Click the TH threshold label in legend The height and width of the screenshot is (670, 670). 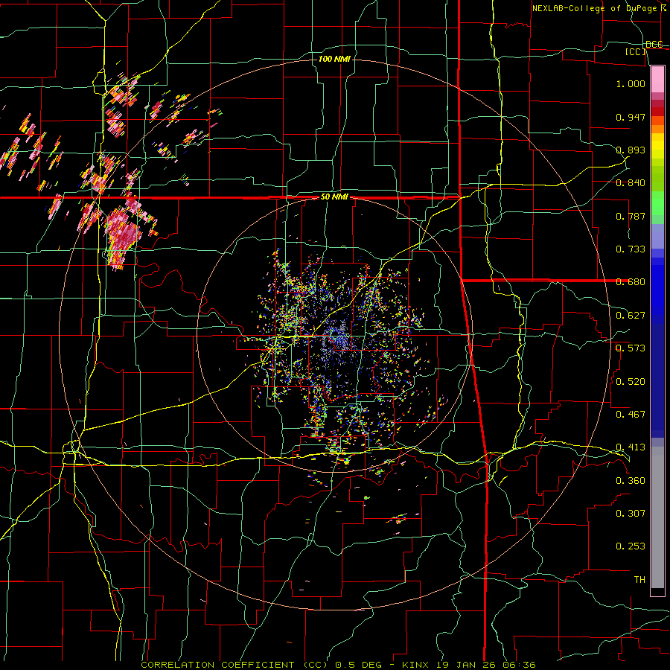[x=639, y=579]
